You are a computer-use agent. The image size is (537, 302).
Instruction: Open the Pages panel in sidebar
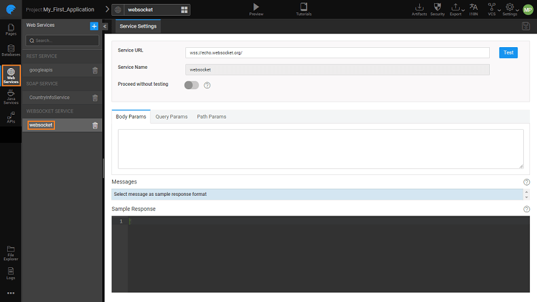tap(10, 29)
